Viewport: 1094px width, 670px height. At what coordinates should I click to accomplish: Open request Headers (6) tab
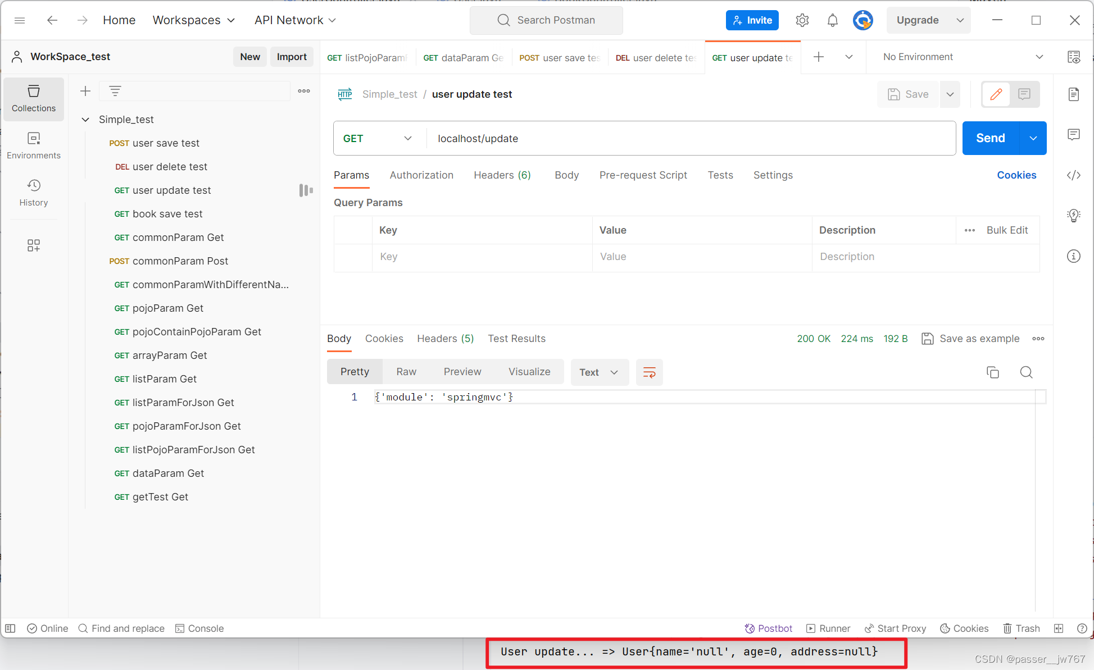[502, 175]
